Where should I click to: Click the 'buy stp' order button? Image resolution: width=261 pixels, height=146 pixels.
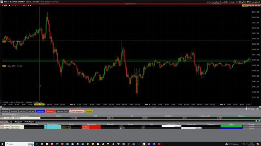[13, 111]
